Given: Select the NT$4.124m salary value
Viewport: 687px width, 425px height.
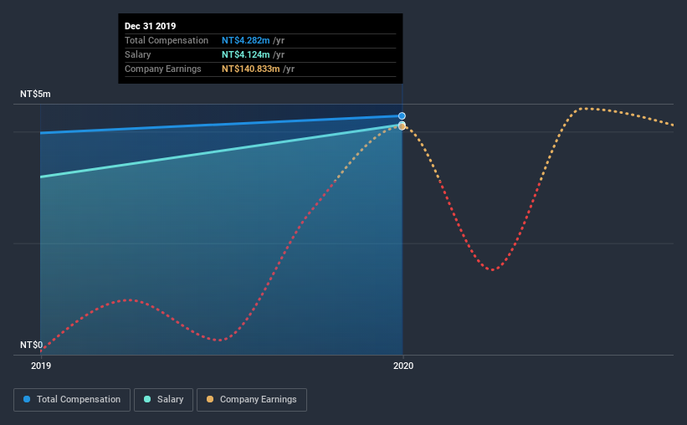Looking at the screenshot, I should [246, 54].
